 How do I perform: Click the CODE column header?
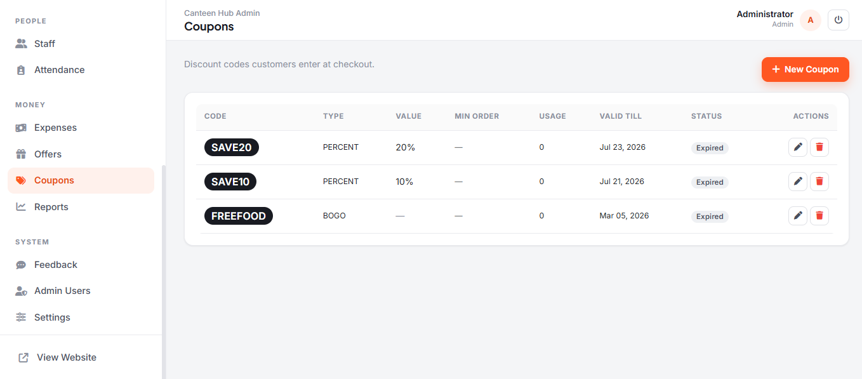pyautogui.click(x=215, y=116)
